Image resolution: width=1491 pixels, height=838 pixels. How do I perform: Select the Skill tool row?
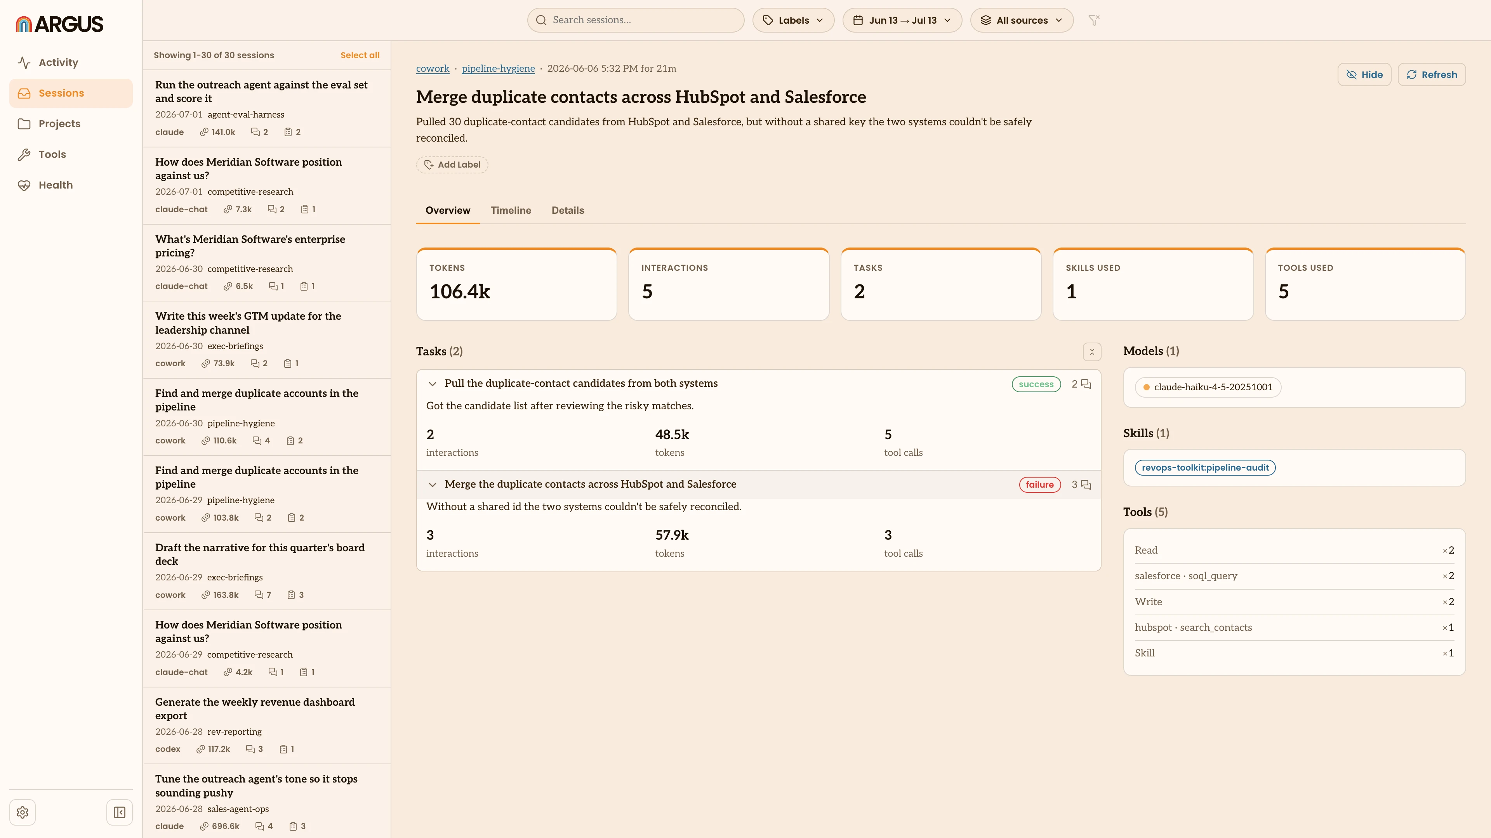(1294, 653)
